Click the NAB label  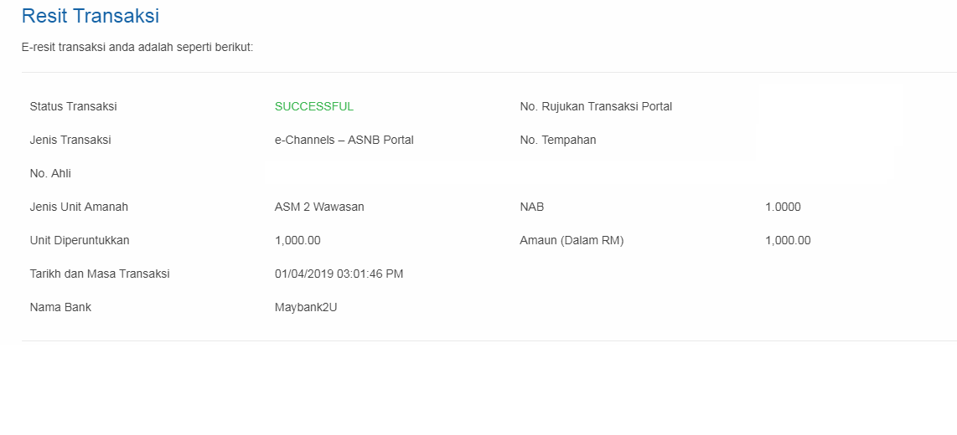point(531,207)
